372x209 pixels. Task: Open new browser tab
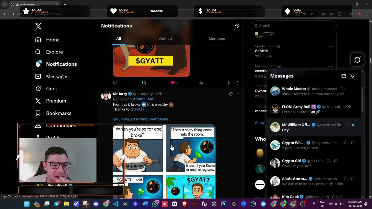65,4
